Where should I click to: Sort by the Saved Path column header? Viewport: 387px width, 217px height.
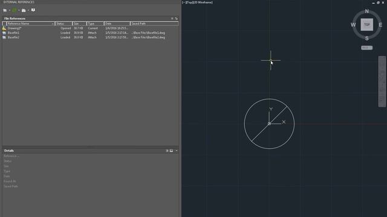(154, 24)
